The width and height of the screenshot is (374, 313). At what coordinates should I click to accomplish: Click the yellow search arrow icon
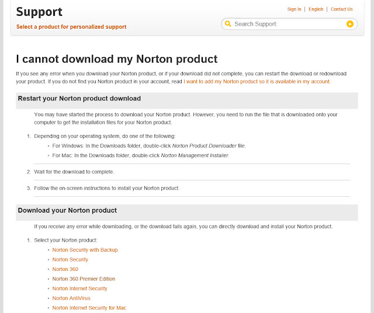pyautogui.click(x=350, y=24)
